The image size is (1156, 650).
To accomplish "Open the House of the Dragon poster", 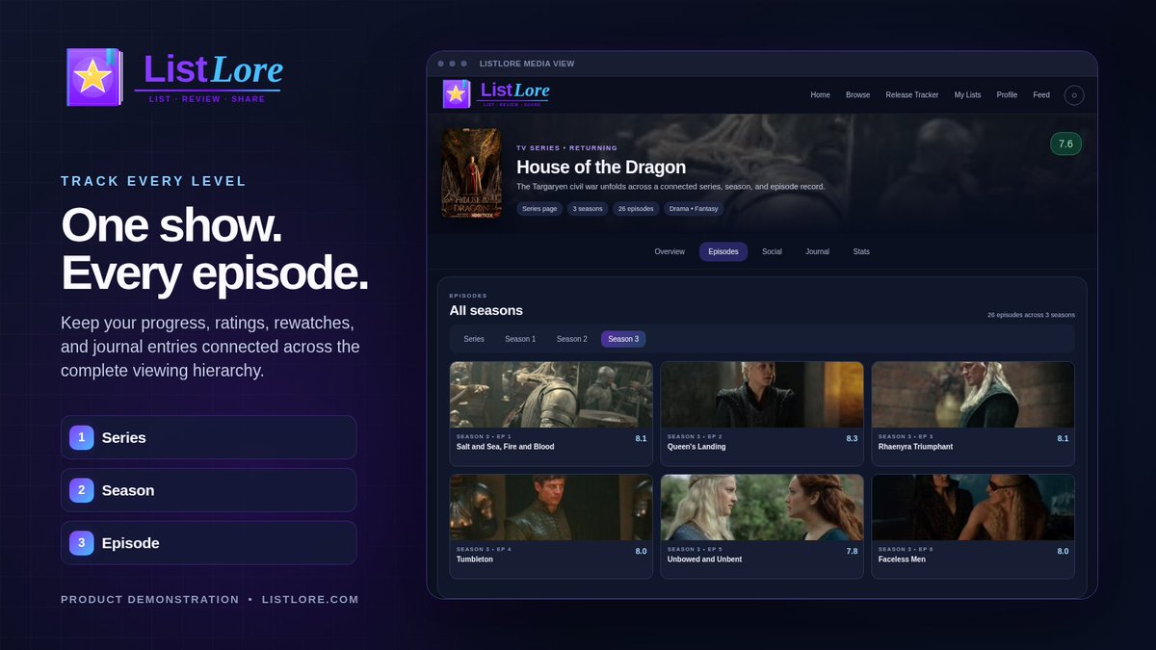I will (471, 173).
